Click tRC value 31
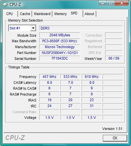 (92, 106)
